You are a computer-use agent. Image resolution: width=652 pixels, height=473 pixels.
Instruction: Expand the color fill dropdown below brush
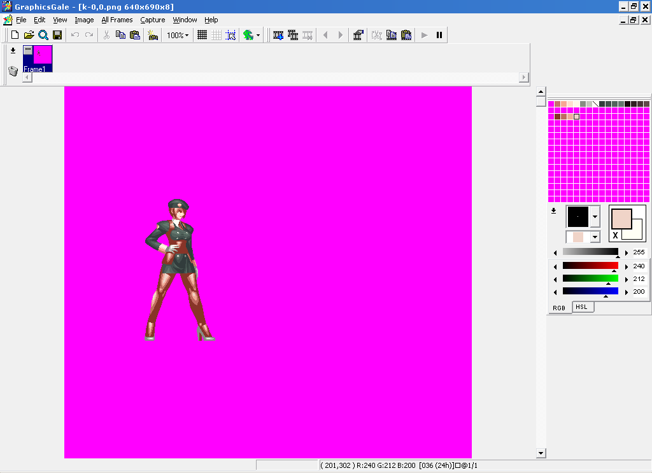[x=595, y=237]
